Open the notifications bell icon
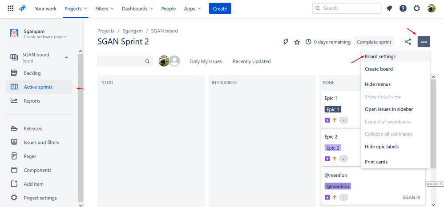Screen dimensions: 444x207 click(389, 8)
